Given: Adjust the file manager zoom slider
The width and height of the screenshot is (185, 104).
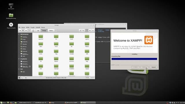Looking at the screenshot, I should click(x=90, y=78).
